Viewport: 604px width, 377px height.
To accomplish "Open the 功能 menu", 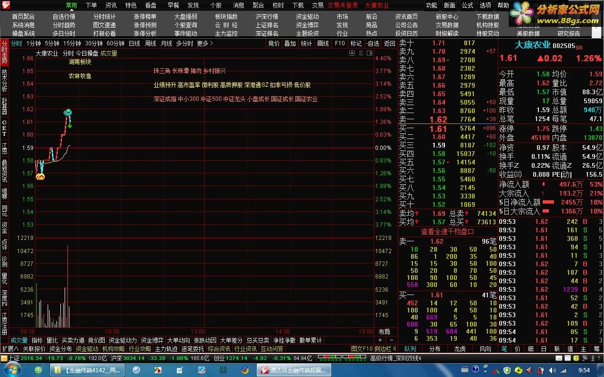I will point(431,5).
